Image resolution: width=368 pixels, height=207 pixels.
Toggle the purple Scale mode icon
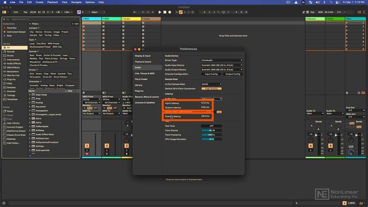(79, 12)
